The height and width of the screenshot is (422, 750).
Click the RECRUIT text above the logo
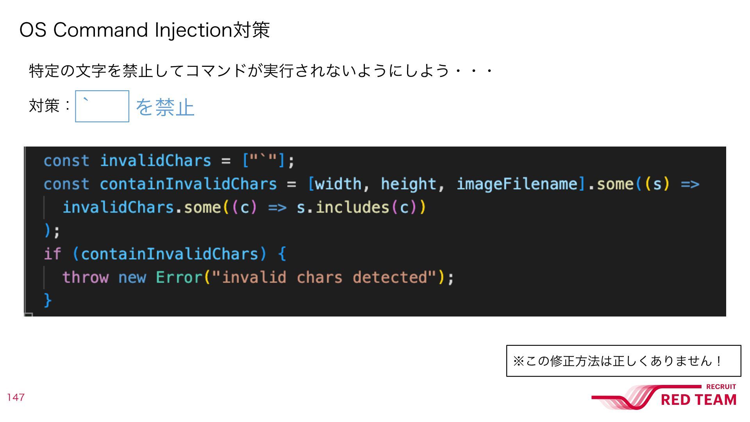pyautogui.click(x=721, y=387)
